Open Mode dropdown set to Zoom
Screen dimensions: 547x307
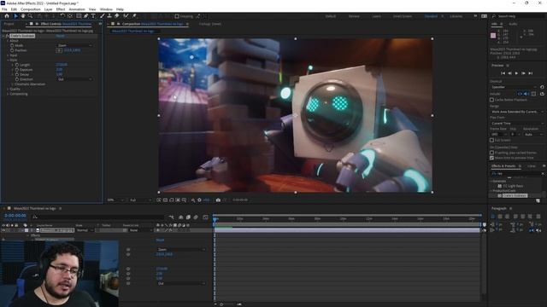click(x=74, y=45)
